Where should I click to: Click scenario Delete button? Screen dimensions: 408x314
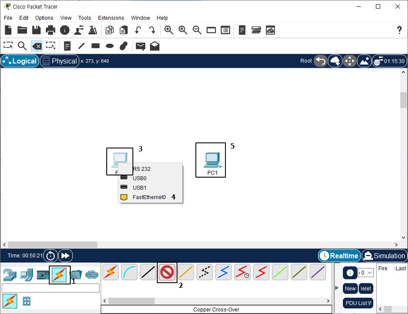[x=366, y=289]
